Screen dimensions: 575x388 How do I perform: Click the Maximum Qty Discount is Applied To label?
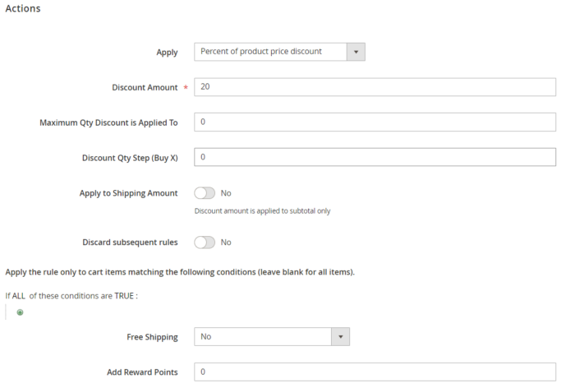108,122
